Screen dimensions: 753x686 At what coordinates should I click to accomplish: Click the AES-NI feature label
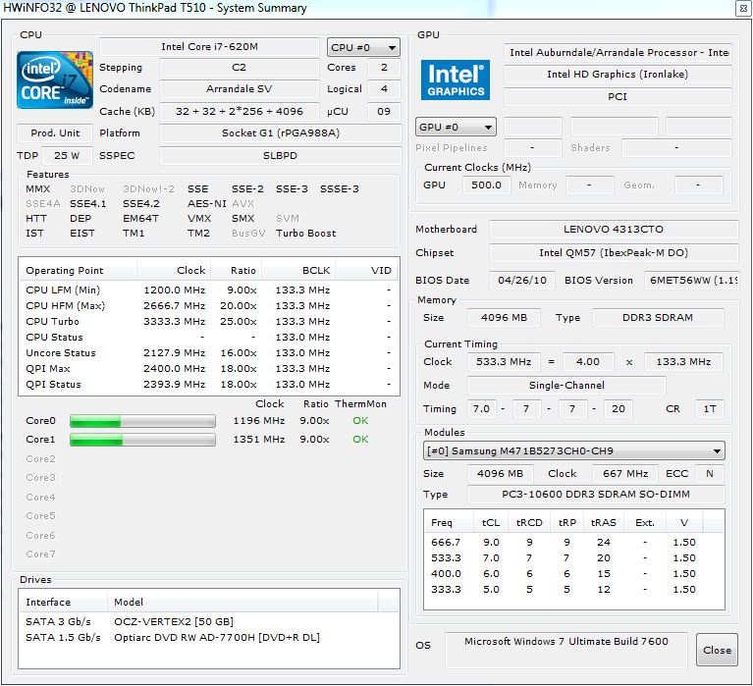pos(206,204)
